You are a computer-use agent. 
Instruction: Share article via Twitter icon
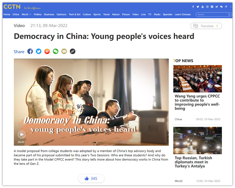click(39, 51)
